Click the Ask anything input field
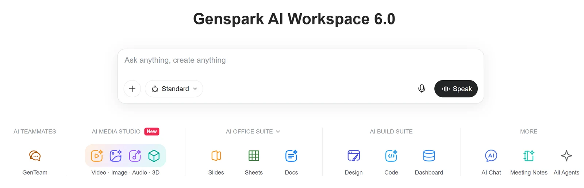584x188 pixels. click(x=301, y=60)
